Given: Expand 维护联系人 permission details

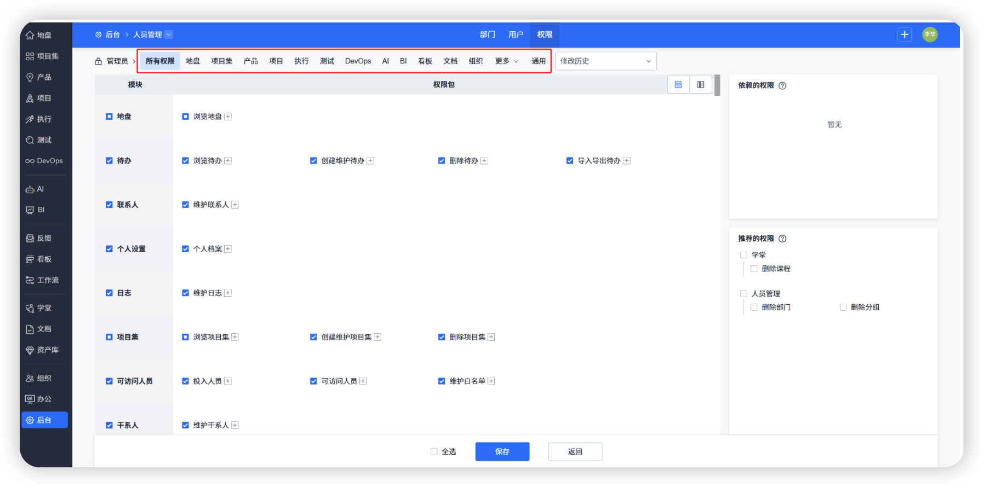Looking at the screenshot, I should 235,205.
